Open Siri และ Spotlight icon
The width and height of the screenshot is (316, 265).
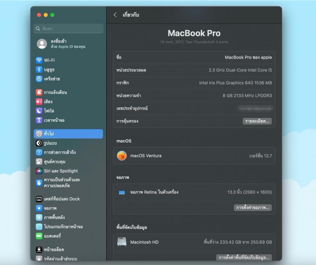39,171
